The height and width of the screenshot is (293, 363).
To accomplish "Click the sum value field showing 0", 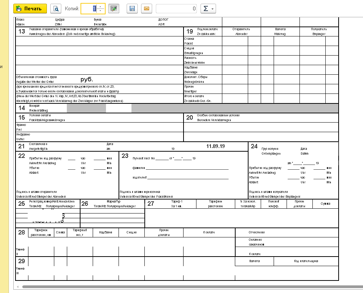I will tap(177, 8).
